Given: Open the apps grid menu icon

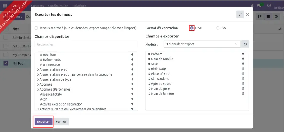Looking at the screenshot, I should tap(5, 6).
